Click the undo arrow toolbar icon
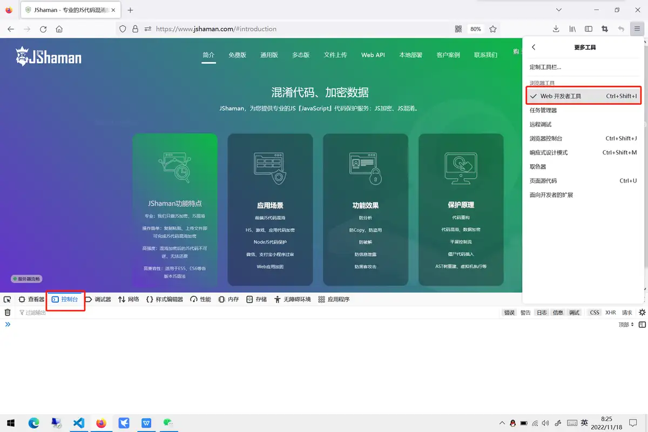 point(621,29)
